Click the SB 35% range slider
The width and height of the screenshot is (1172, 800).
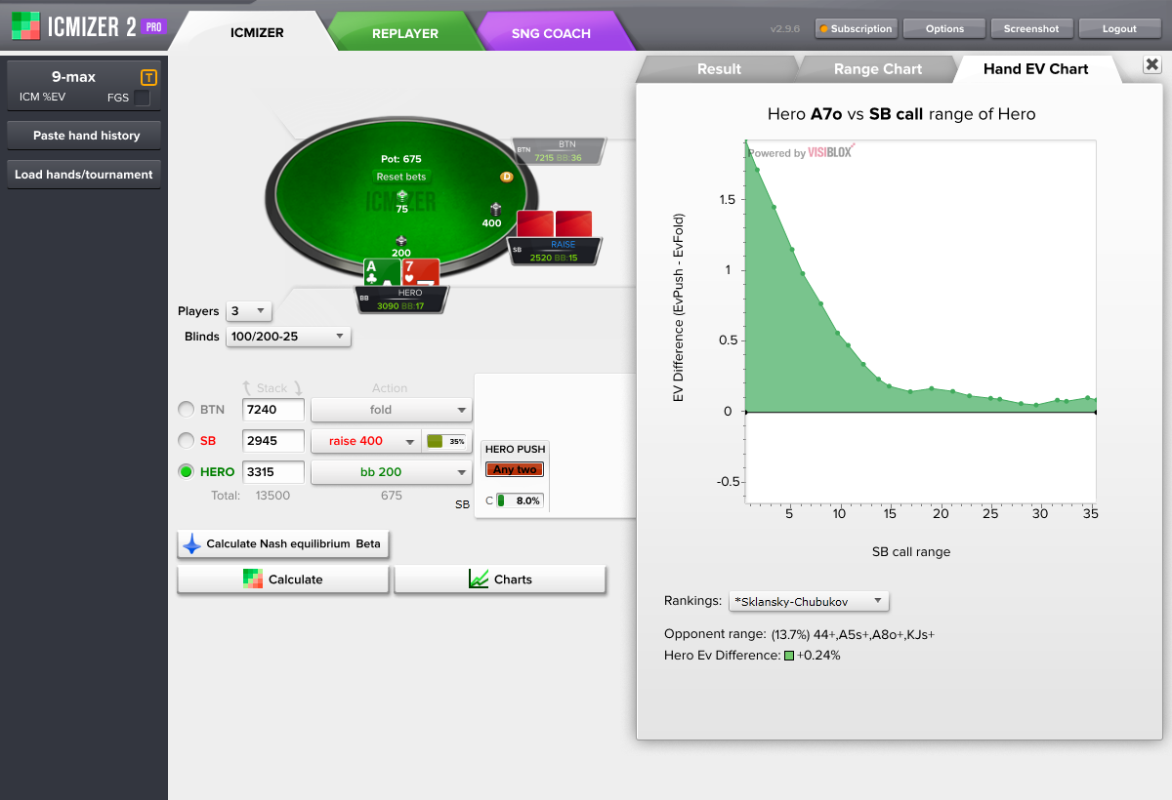pyautogui.click(x=446, y=441)
